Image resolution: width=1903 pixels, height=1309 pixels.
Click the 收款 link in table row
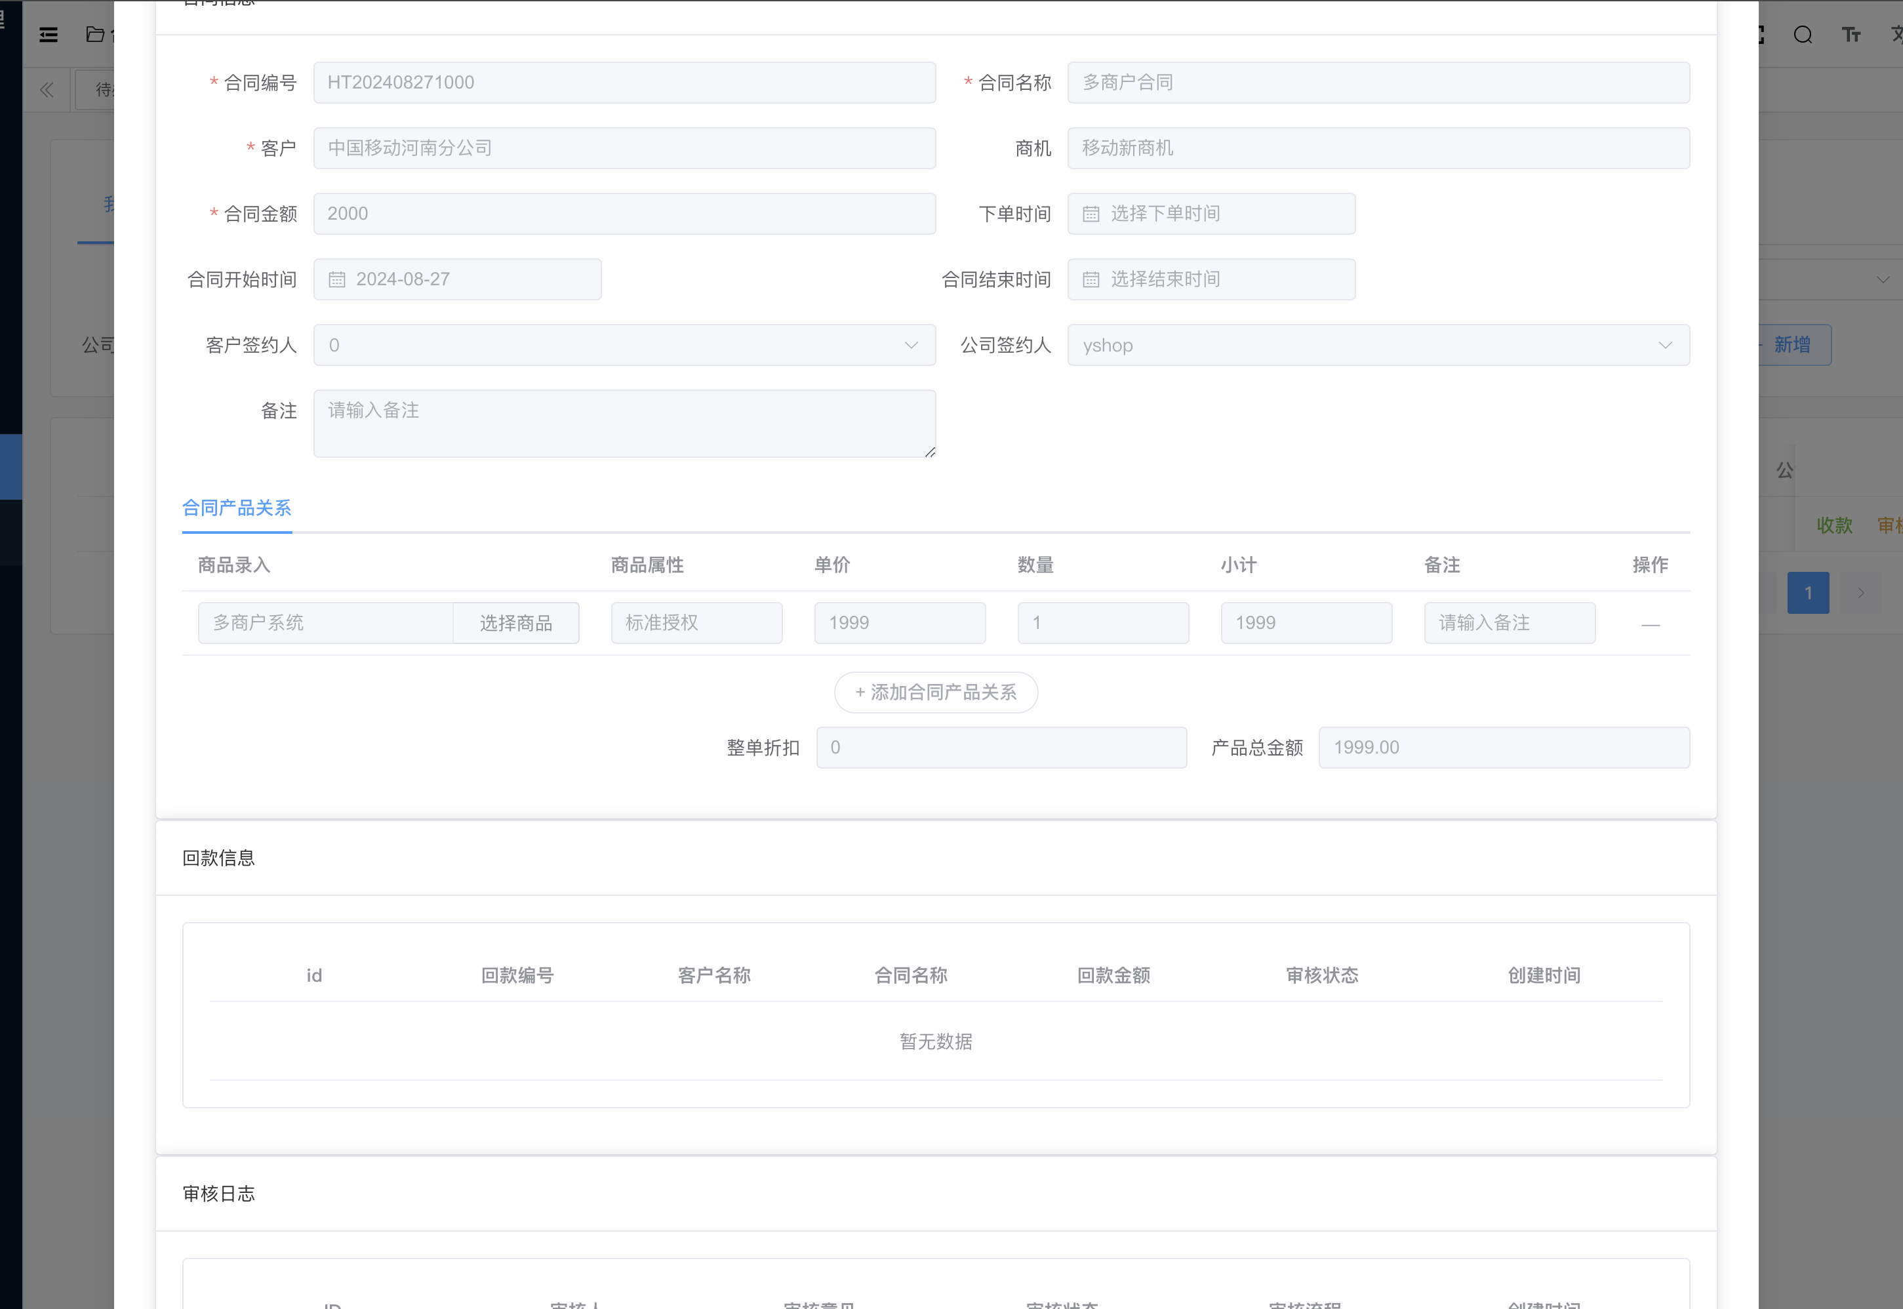point(1834,525)
